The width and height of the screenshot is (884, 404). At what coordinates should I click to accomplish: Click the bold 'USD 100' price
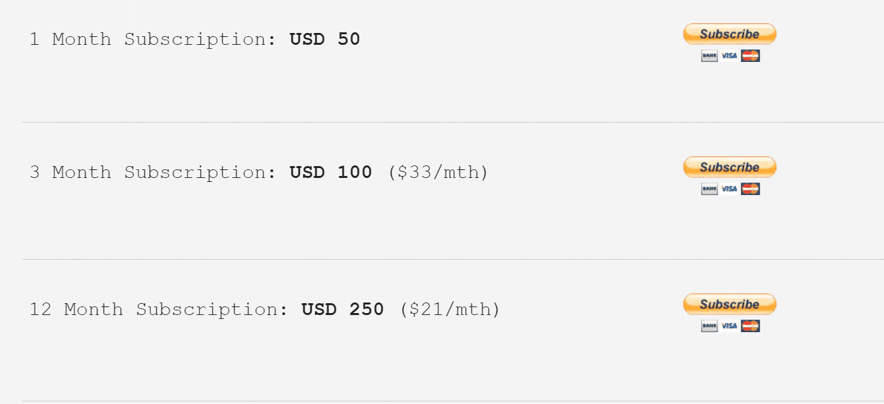pyautogui.click(x=331, y=173)
